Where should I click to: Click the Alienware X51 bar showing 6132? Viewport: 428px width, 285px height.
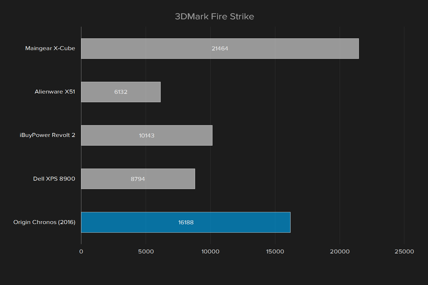click(x=121, y=92)
